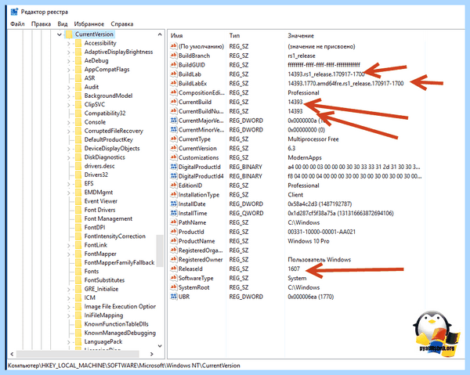This screenshot has height=375, width=470.
Task: Select the Font Management key
Action: click(x=108, y=218)
